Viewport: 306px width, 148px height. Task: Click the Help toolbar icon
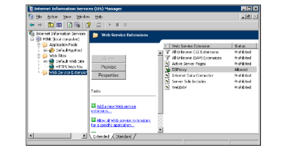(x=88, y=25)
